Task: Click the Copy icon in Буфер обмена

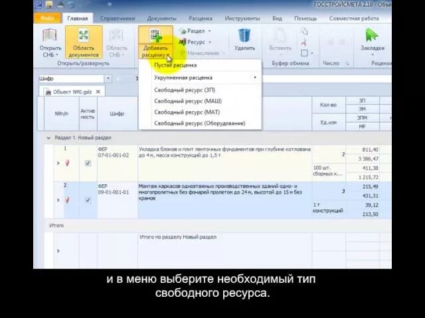Action: pos(304,31)
